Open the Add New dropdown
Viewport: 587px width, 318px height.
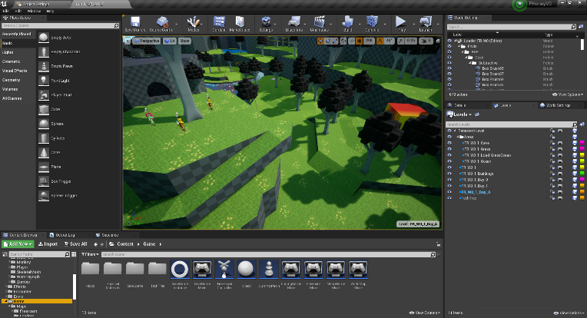pos(18,244)
